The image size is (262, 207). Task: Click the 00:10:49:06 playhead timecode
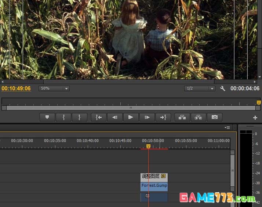pos(16,88)
